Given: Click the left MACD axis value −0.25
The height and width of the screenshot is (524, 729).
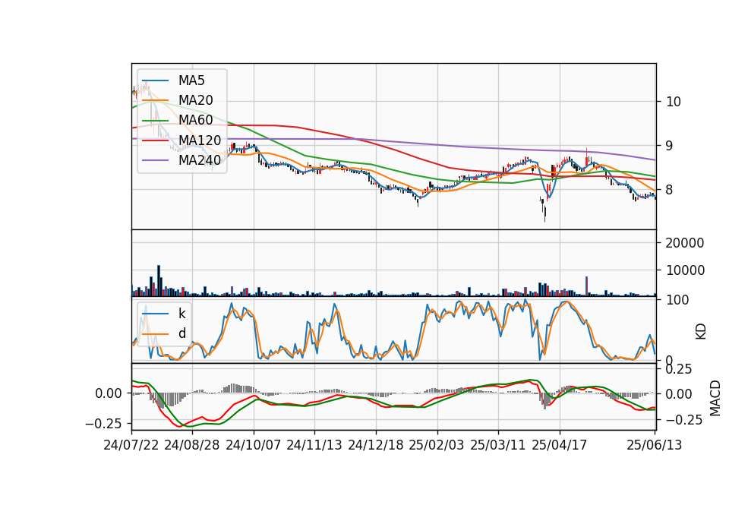Looking at the screenshot, I should 104,424.
